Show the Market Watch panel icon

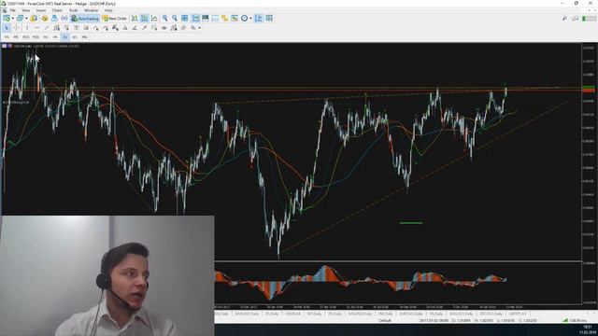point(34,19)
